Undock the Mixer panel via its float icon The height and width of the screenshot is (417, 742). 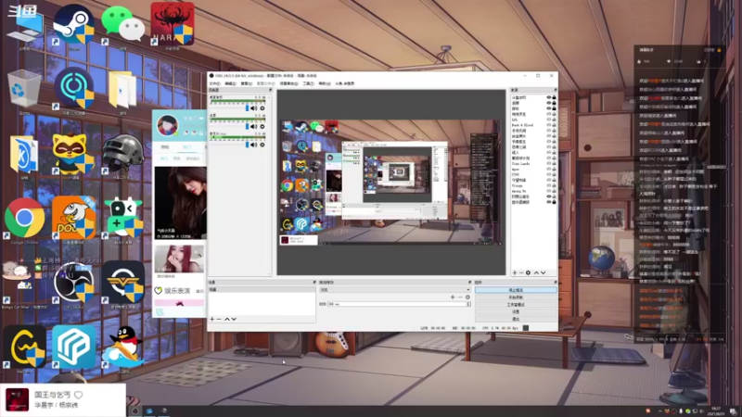(270, 90)
